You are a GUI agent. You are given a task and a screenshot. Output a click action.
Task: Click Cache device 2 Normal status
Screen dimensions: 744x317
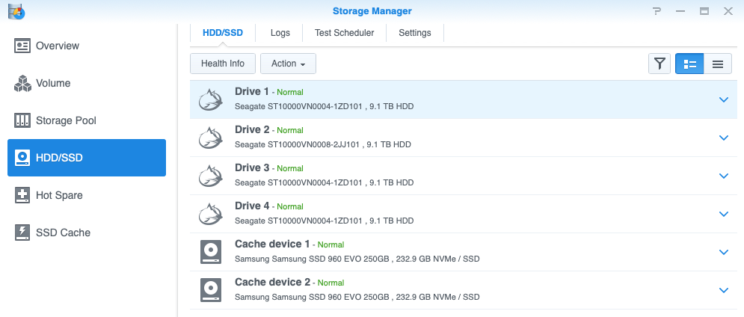click(331, 283)
